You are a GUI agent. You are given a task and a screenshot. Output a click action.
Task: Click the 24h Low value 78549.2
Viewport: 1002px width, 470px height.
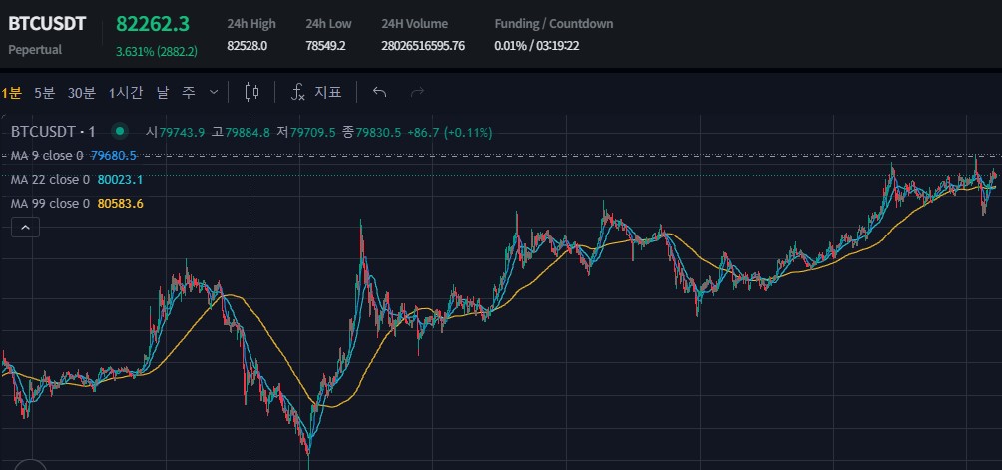pos(326,46)
